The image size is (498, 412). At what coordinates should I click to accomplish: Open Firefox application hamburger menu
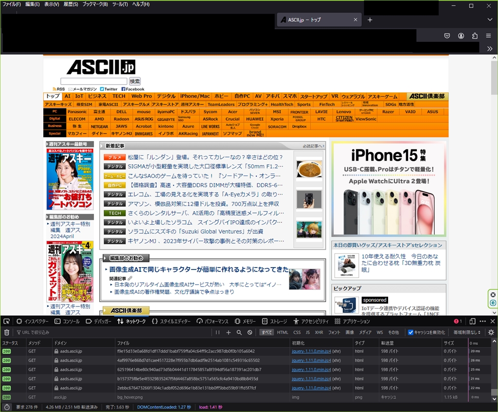[488, 36]
